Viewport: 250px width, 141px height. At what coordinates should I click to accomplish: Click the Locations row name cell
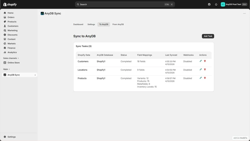click(82, 70)
